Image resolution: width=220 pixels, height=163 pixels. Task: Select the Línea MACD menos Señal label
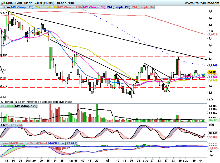click(x=19, y=143)
